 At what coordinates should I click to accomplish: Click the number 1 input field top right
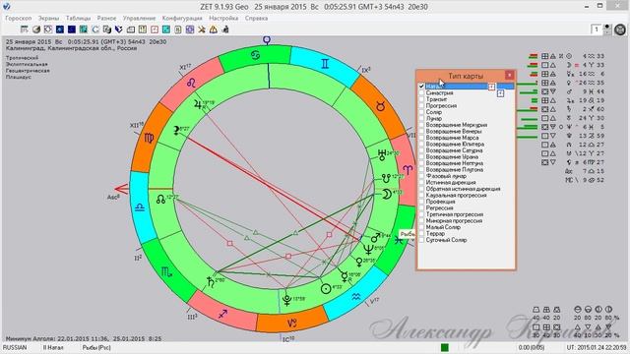pos(597,29)
